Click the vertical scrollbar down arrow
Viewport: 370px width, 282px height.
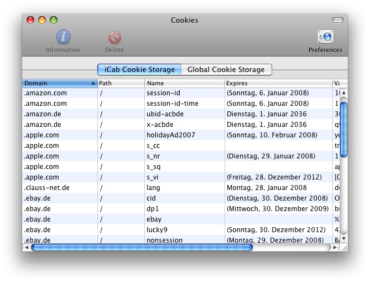tap(343, 238)
